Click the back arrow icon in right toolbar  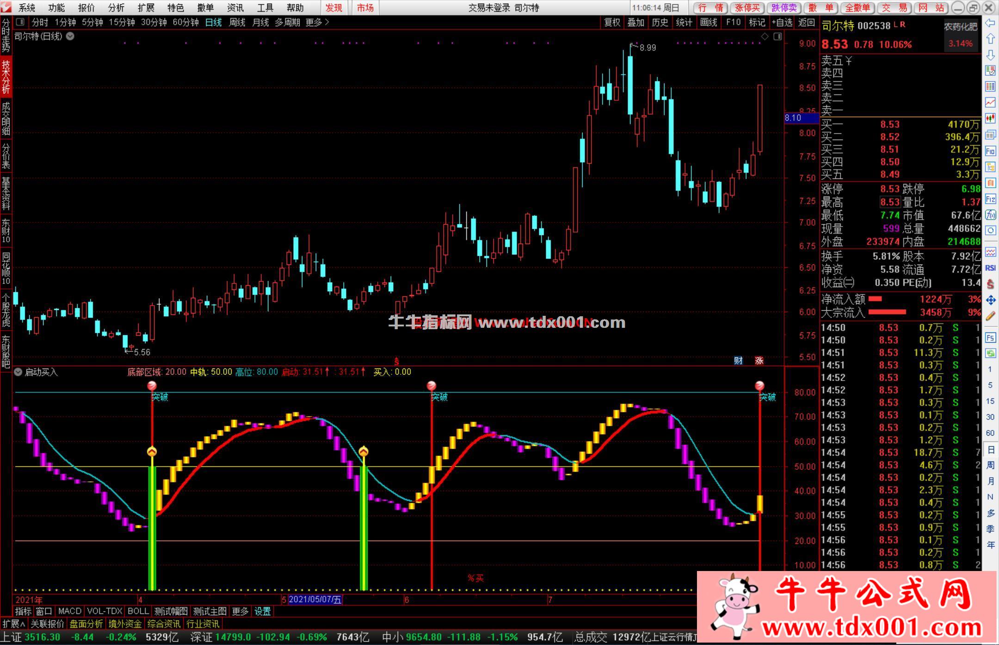pyautogui.click(x=990, y=23)
